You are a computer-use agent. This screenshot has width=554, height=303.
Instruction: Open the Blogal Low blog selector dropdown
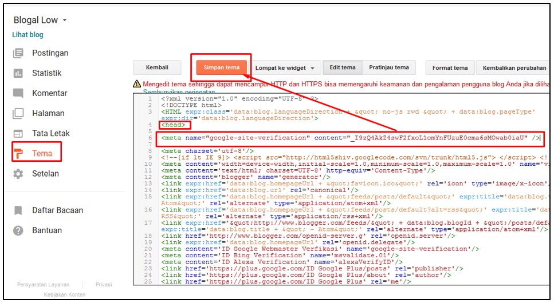tap(40, 20)
